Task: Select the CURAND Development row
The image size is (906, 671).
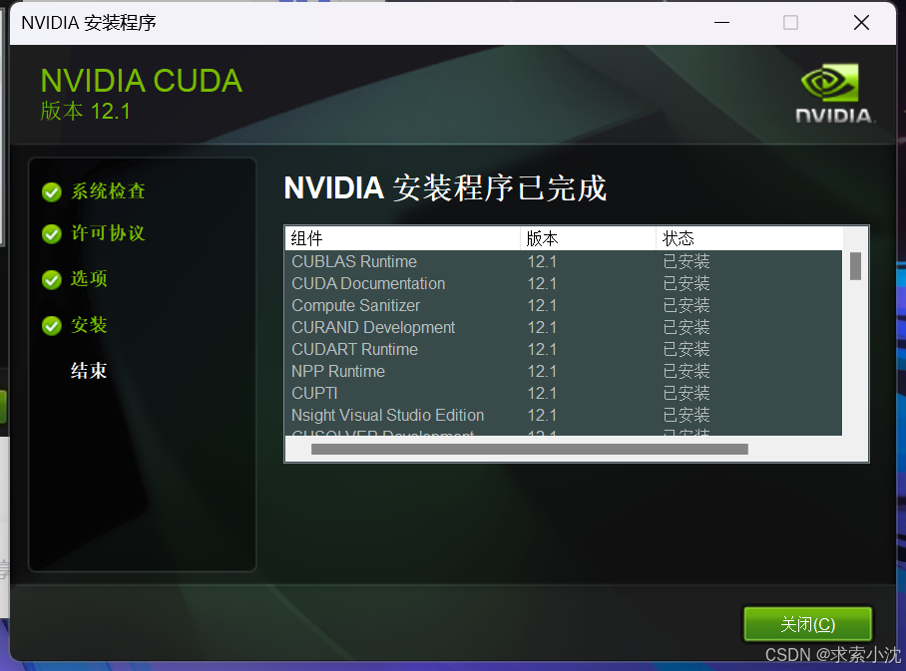Action: point(564,327)
